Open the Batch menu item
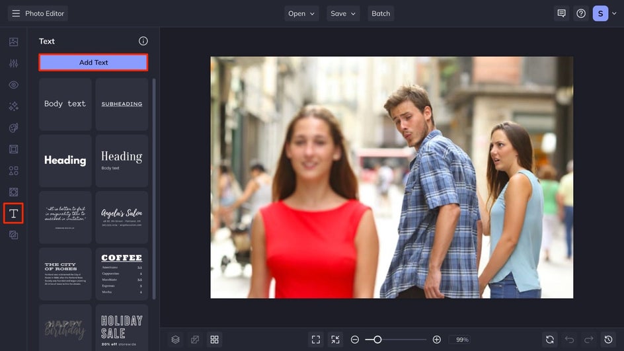Image resolution: width=624 pixels, height=351 pixels. (x=381, y=13)
